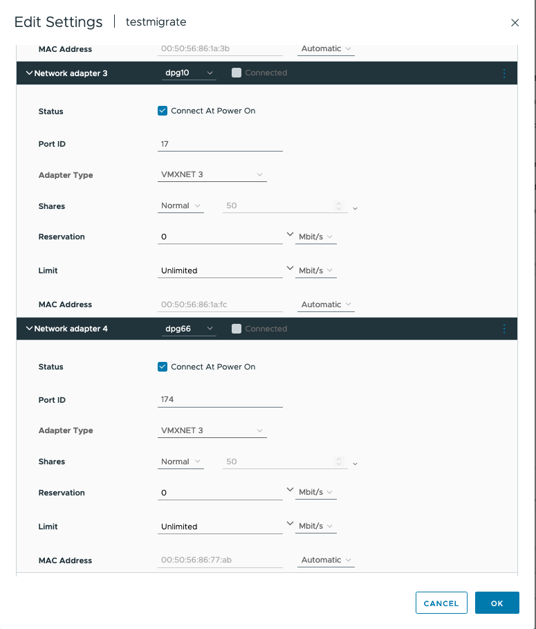Expand Network adapter 3 Shares details chevron
This screenshot has width=536, height=629.
coord(355,208)
